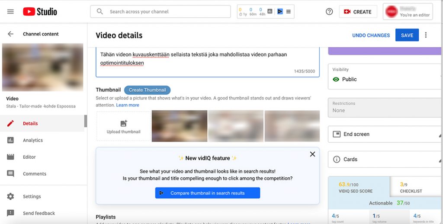Click the Comments speech icon
This screenshot has height=224, width=443.
coord(10,173)
